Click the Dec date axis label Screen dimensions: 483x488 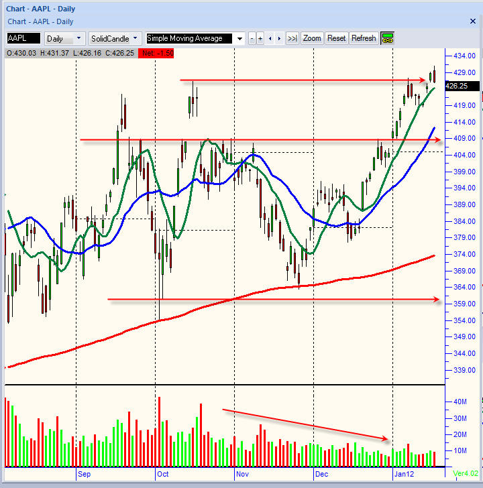(x=322, y=474)
